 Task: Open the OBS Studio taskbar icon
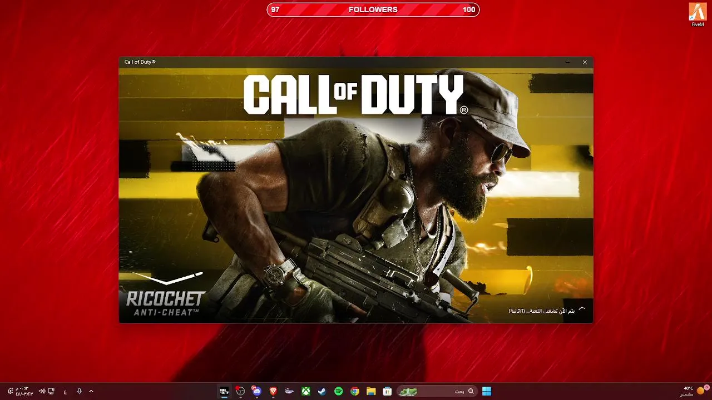pyautogui.click(x=240, y=391)
